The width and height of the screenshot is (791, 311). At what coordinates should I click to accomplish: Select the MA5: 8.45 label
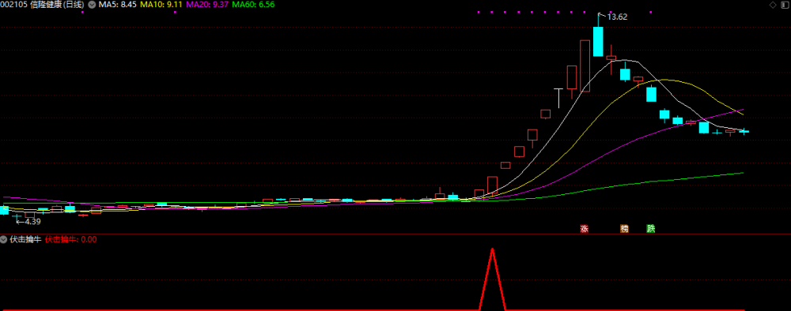pyautogui.click(x=118, y=5)
